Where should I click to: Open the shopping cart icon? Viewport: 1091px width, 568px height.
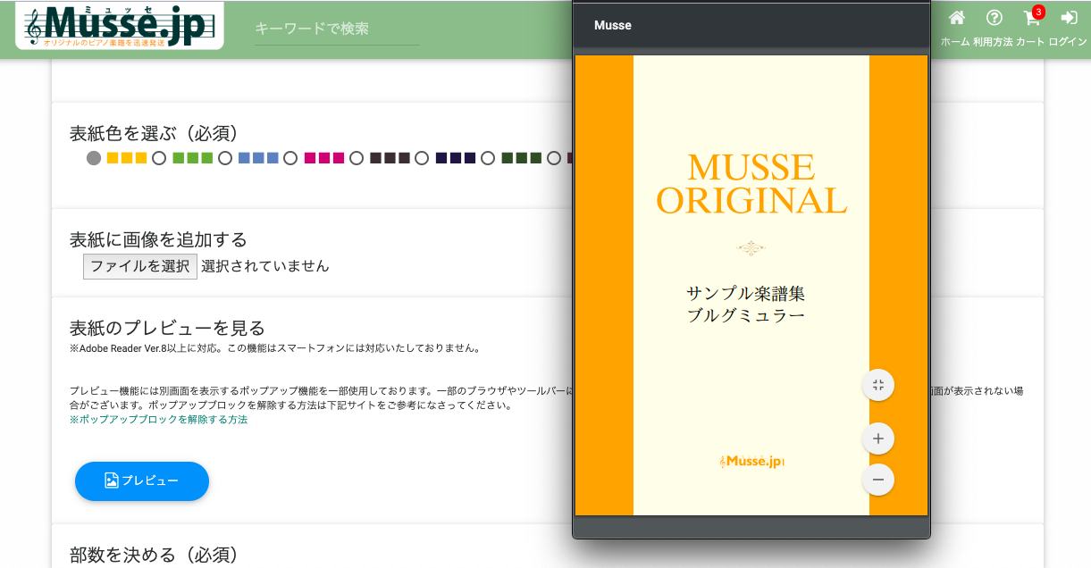1032,18
